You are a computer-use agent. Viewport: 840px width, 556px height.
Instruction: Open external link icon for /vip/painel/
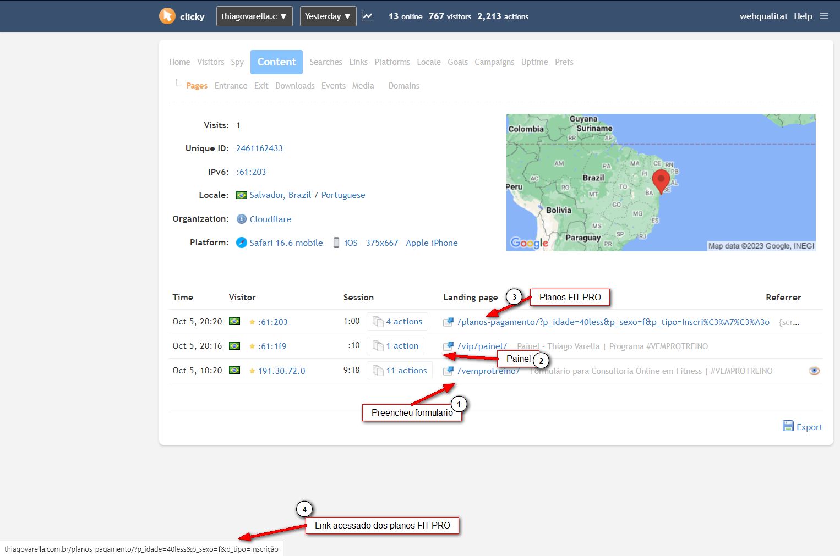point(448,346)
